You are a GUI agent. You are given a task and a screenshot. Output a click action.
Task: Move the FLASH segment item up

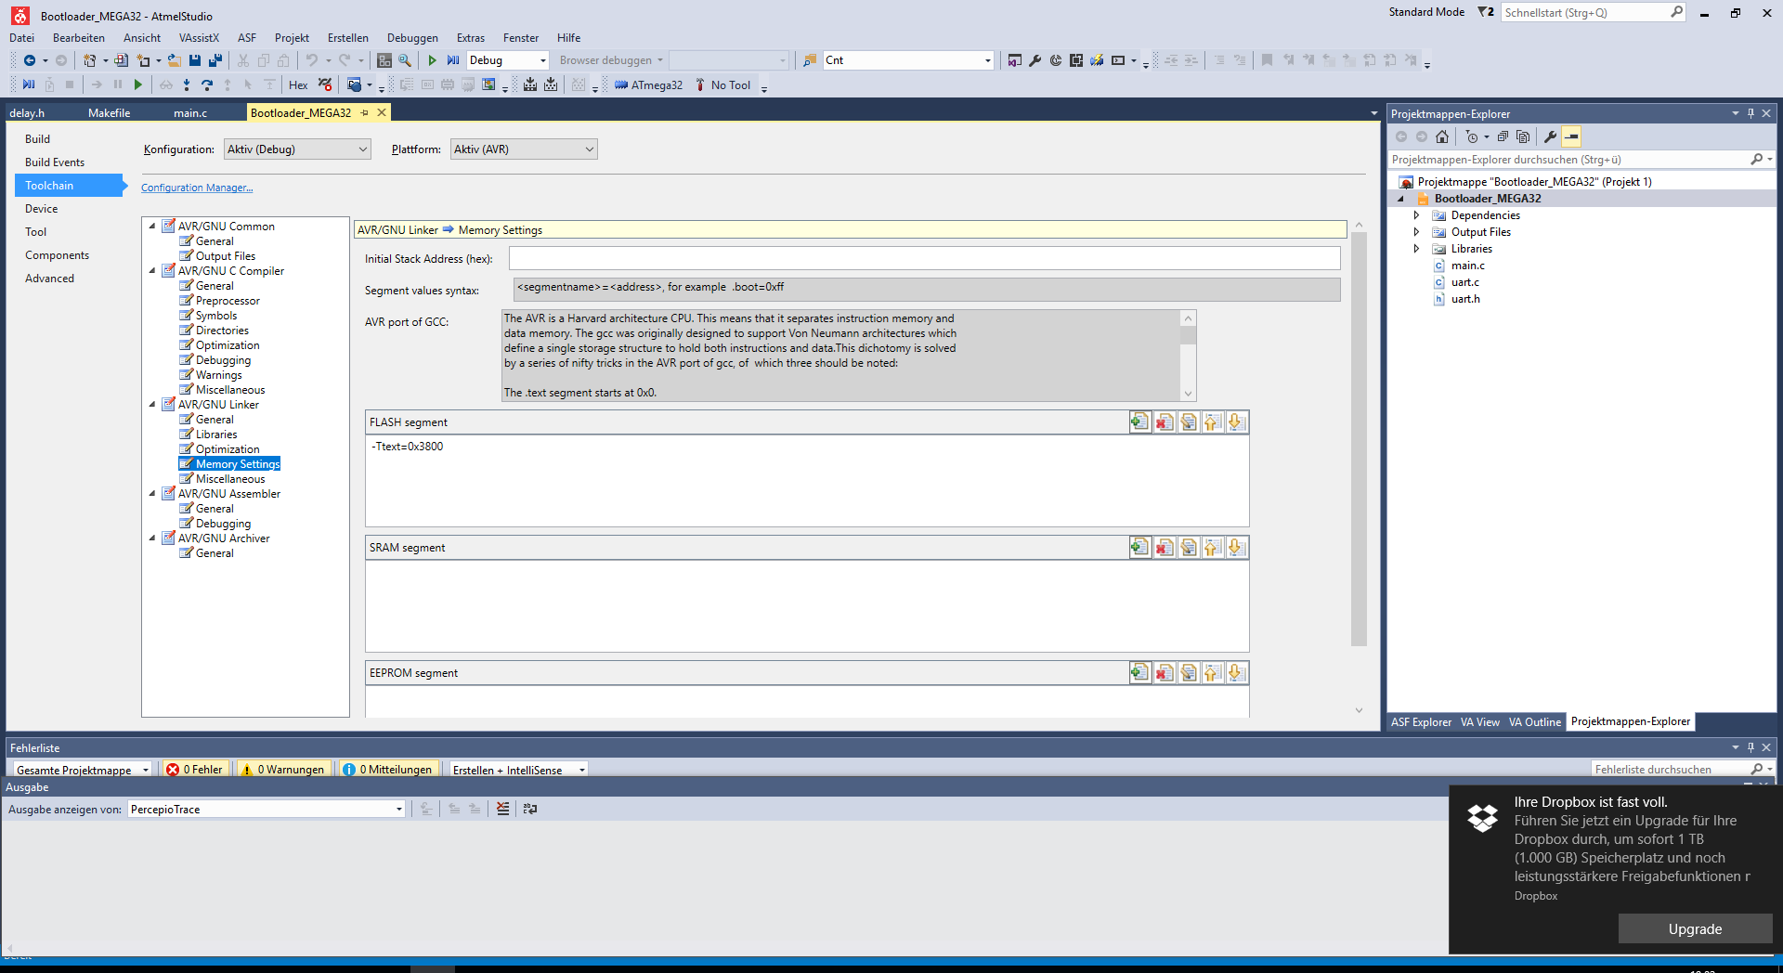click(1212, 422)
